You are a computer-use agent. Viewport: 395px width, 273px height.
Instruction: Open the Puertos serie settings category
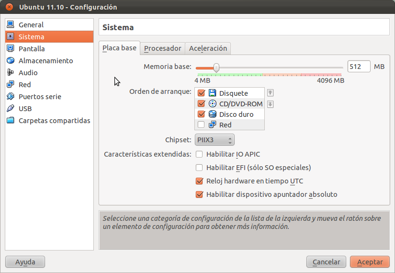pyautogui.click(x=49, y=97)
